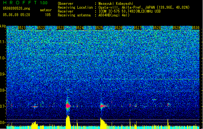Click the 0524 time marker
This screenshot has width=203, height=129.
coord(80,28)
